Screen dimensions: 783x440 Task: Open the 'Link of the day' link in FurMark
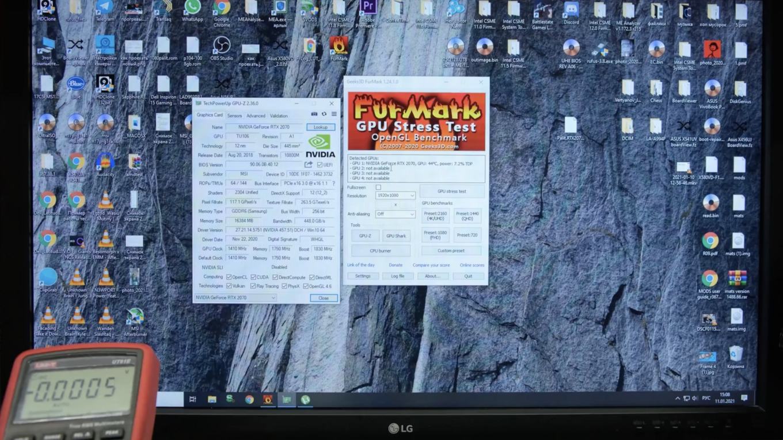361,265
